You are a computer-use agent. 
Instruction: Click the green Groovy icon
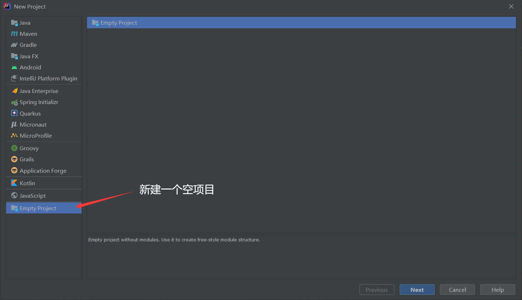click(x=14, y=148)
